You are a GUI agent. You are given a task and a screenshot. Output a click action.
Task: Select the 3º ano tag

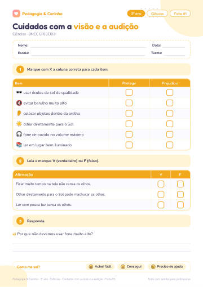(x=136, y=14)
